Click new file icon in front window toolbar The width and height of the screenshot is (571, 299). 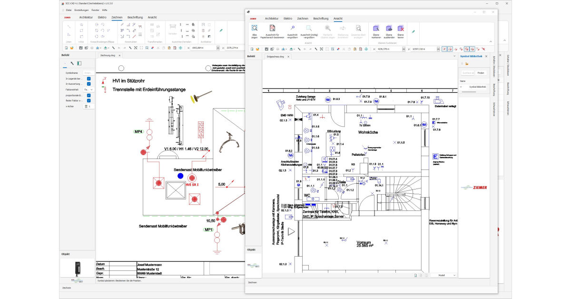[252, 49]
